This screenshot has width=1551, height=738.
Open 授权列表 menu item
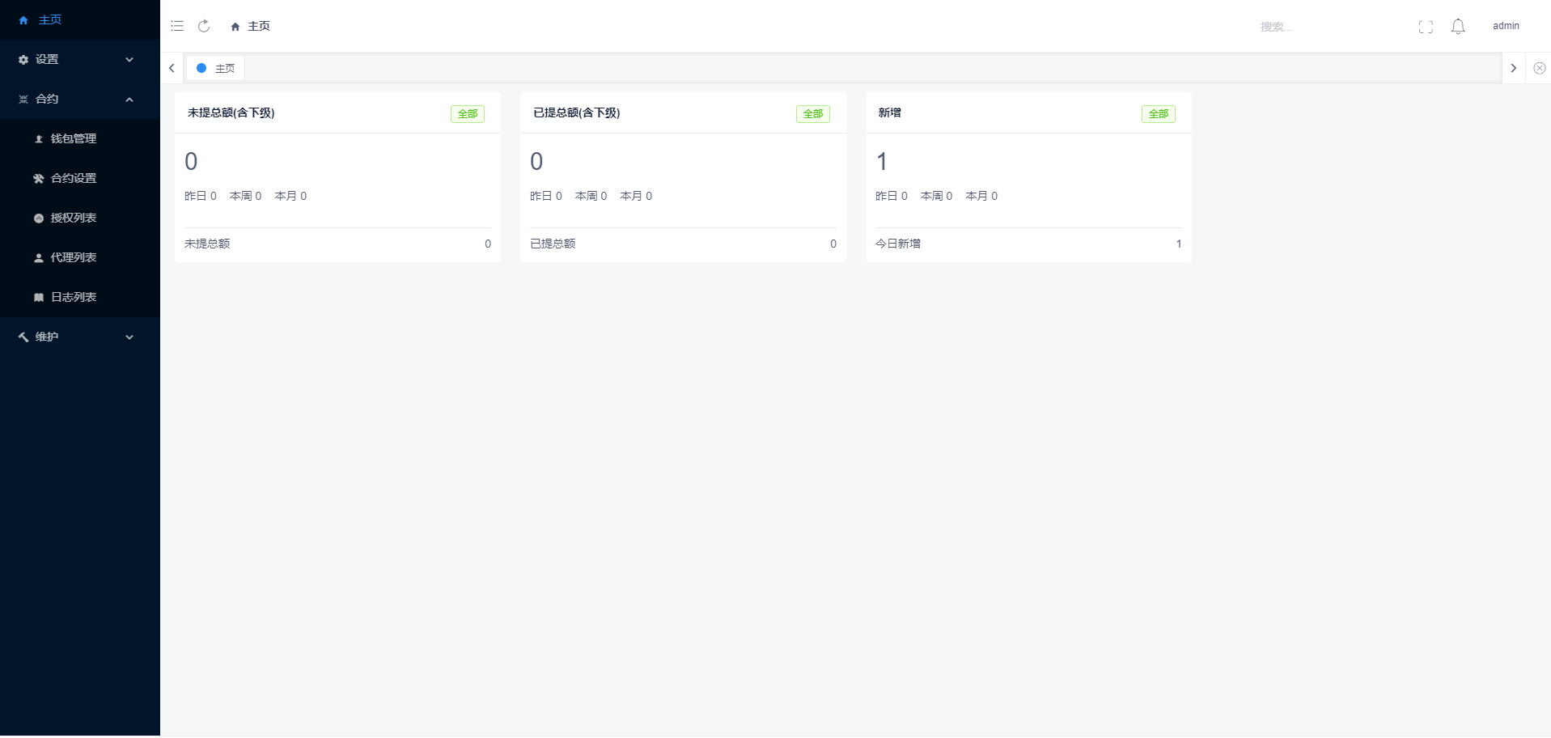80,218
